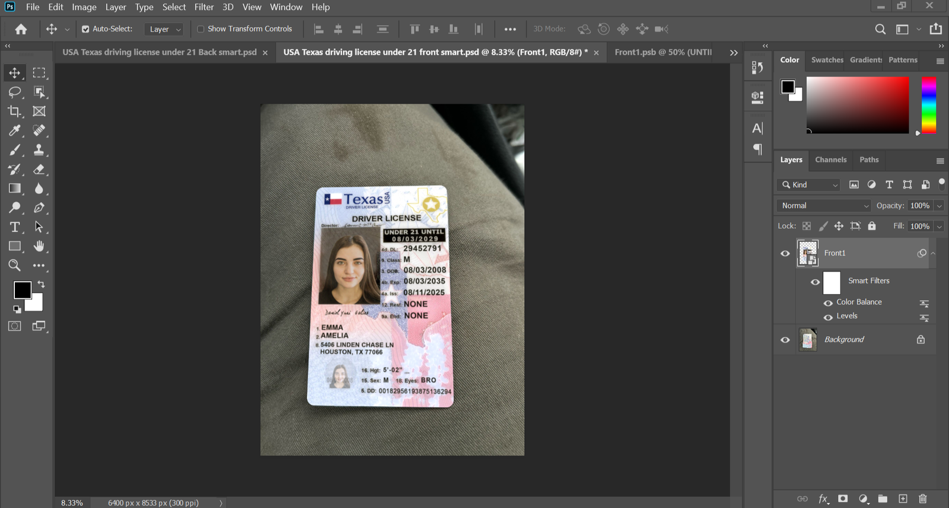This screenshot has height=508, width=949.
Task: Open the Filter menu
Action: (x=204, y=7)
